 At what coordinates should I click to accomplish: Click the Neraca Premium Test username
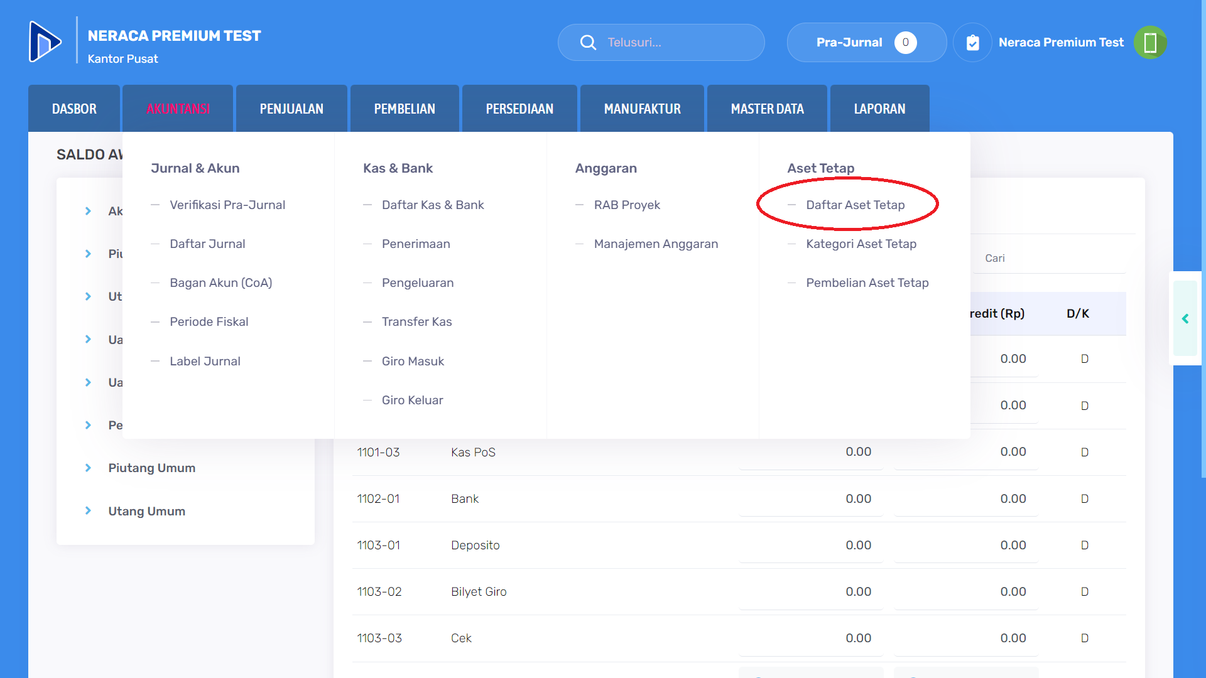click(1061, 42)
